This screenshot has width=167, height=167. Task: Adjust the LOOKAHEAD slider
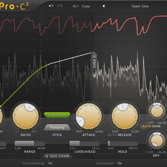(x=84, y=143)
